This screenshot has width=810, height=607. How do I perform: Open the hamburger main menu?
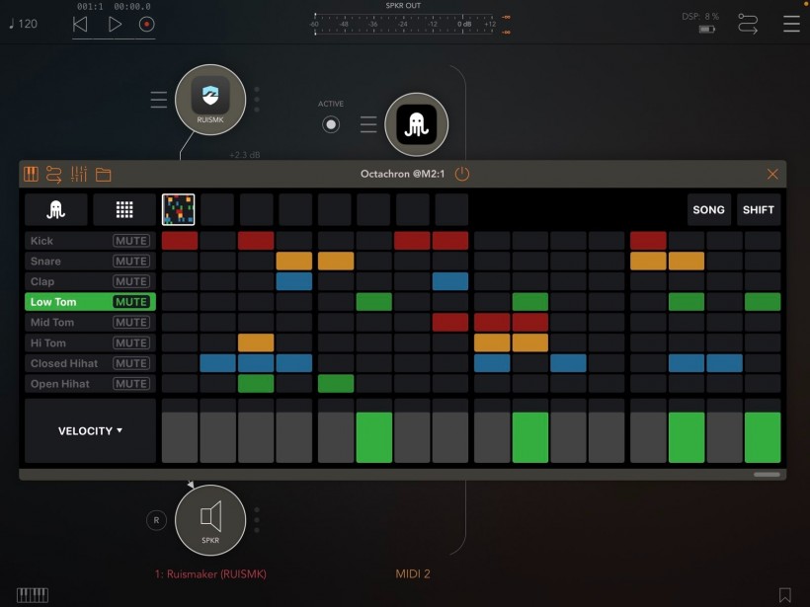pos(791,25)
